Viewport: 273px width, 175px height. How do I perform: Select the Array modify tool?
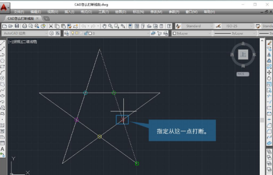point(269,66)
